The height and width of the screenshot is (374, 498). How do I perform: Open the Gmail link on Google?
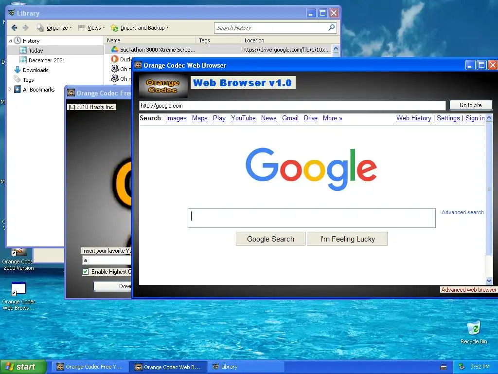(x=290, y=118)
